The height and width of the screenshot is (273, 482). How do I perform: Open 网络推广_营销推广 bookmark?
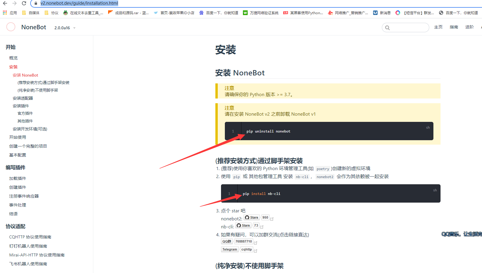[x=348, y=13]
